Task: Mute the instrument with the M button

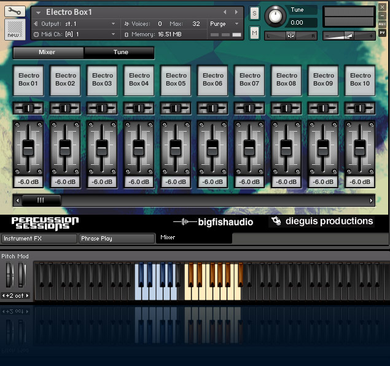Action: click(x=254, y=33)
